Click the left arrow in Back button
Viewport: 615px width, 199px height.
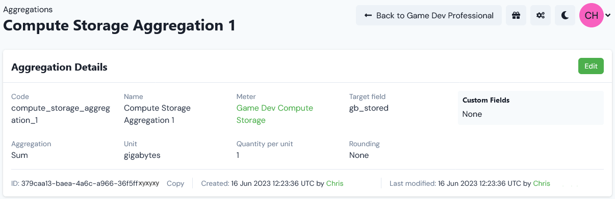(x=368, y=15)
